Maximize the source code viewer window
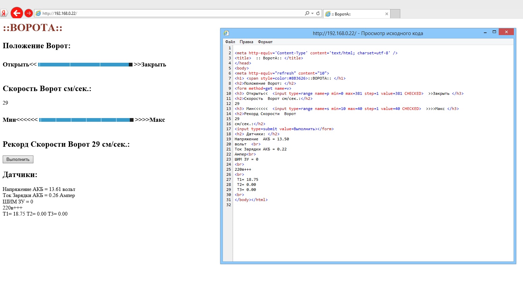Image resolution: width=523 pixels, height=281 pixels. point(494,32)
